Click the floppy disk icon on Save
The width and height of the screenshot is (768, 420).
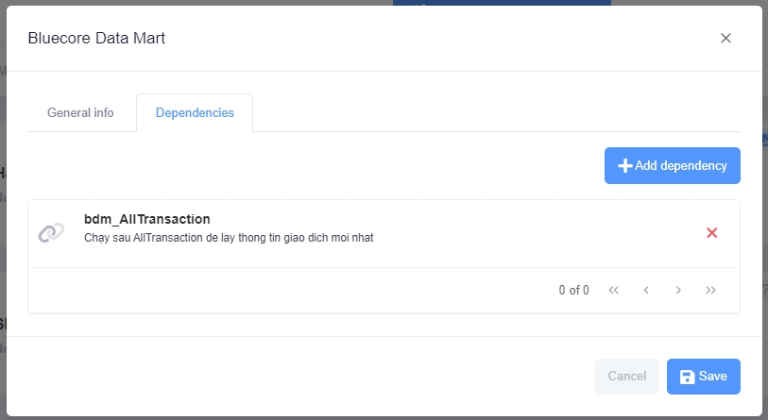point(688,377)
